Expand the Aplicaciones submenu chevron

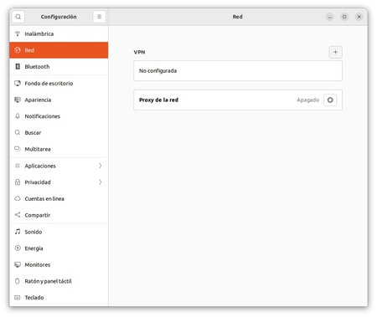100,166
